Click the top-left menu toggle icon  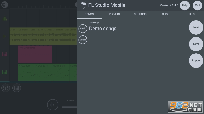click(x=4, y=5)
